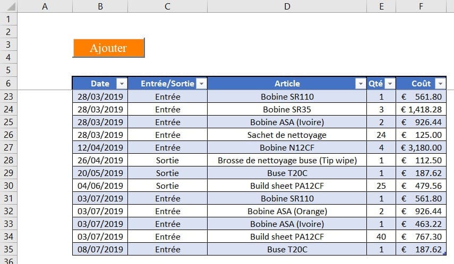This screenshot has width=454, height=264.
Task: Select the Sachet de nettoyage cell
Action: coord(287,135)
